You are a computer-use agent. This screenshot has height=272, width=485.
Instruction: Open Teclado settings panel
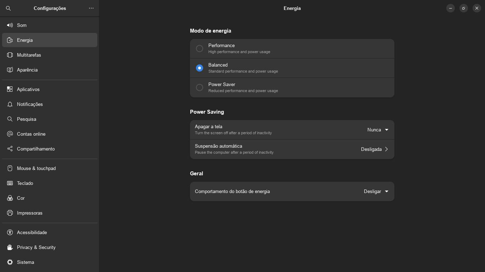click(50, 183)
